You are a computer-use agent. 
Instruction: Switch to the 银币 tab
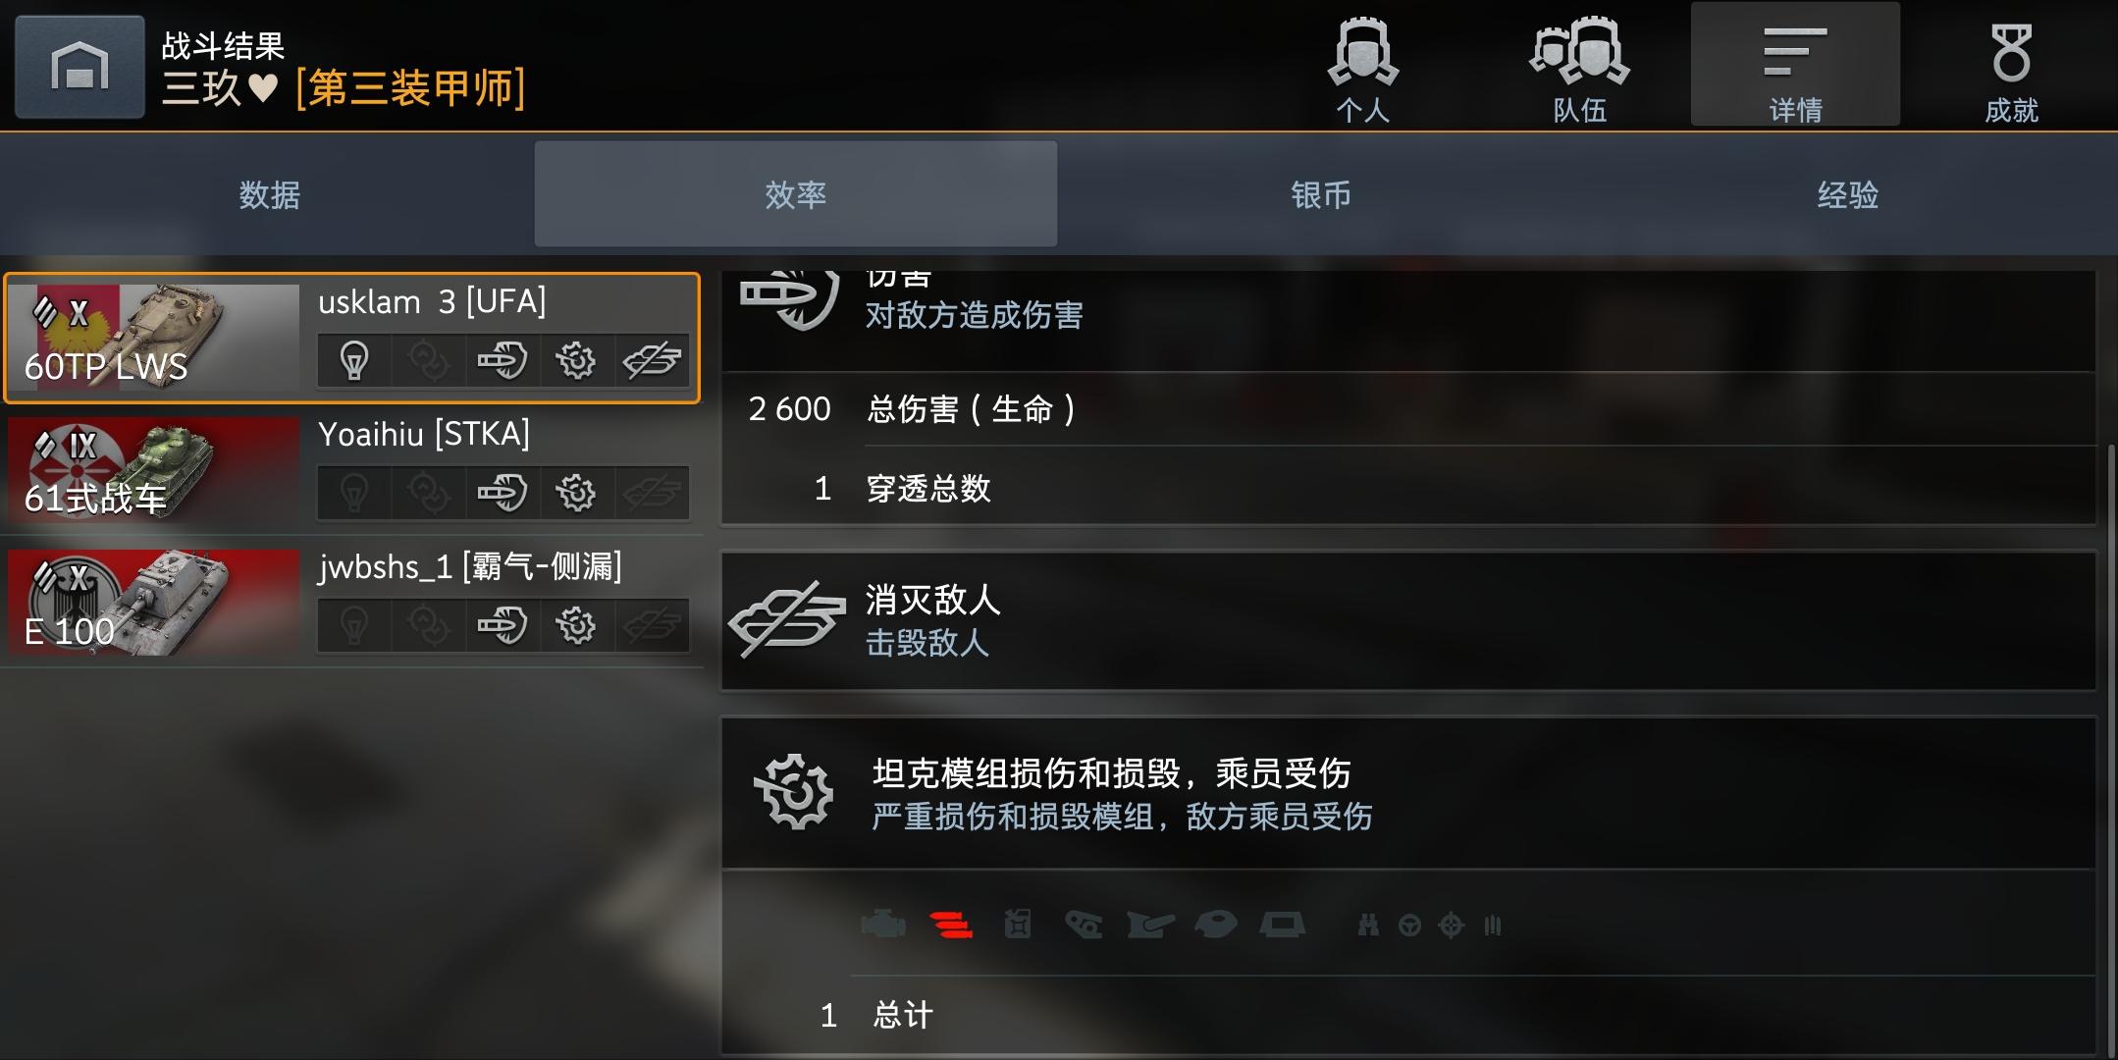[1321, 194]
